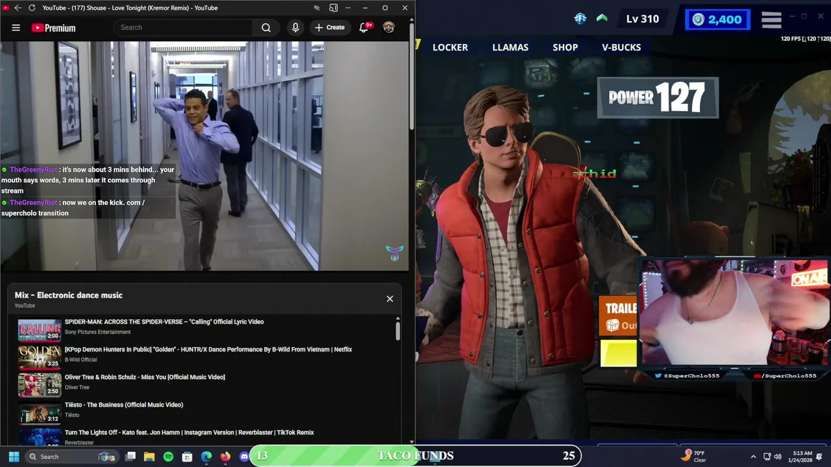Click the Mix - Electronic dance music title
Image resolution: width=831 pixels, height=467 pixels.
(68, 295)
